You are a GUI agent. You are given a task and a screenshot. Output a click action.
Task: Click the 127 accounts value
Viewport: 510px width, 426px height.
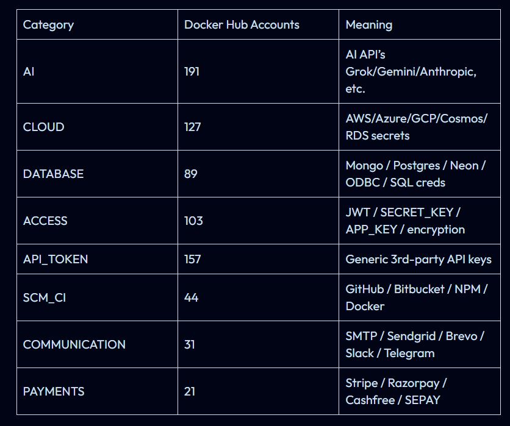click(x=193, y=127)
